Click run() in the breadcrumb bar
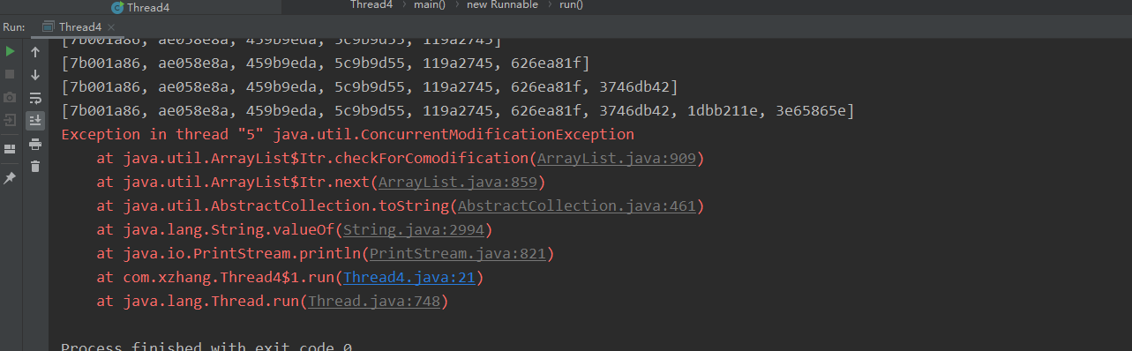 pos(571,5)
